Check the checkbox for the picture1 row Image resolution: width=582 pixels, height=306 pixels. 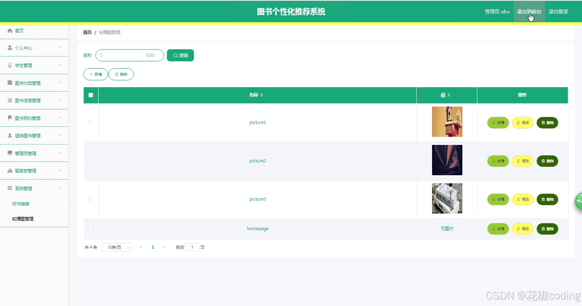pos(91,122)
